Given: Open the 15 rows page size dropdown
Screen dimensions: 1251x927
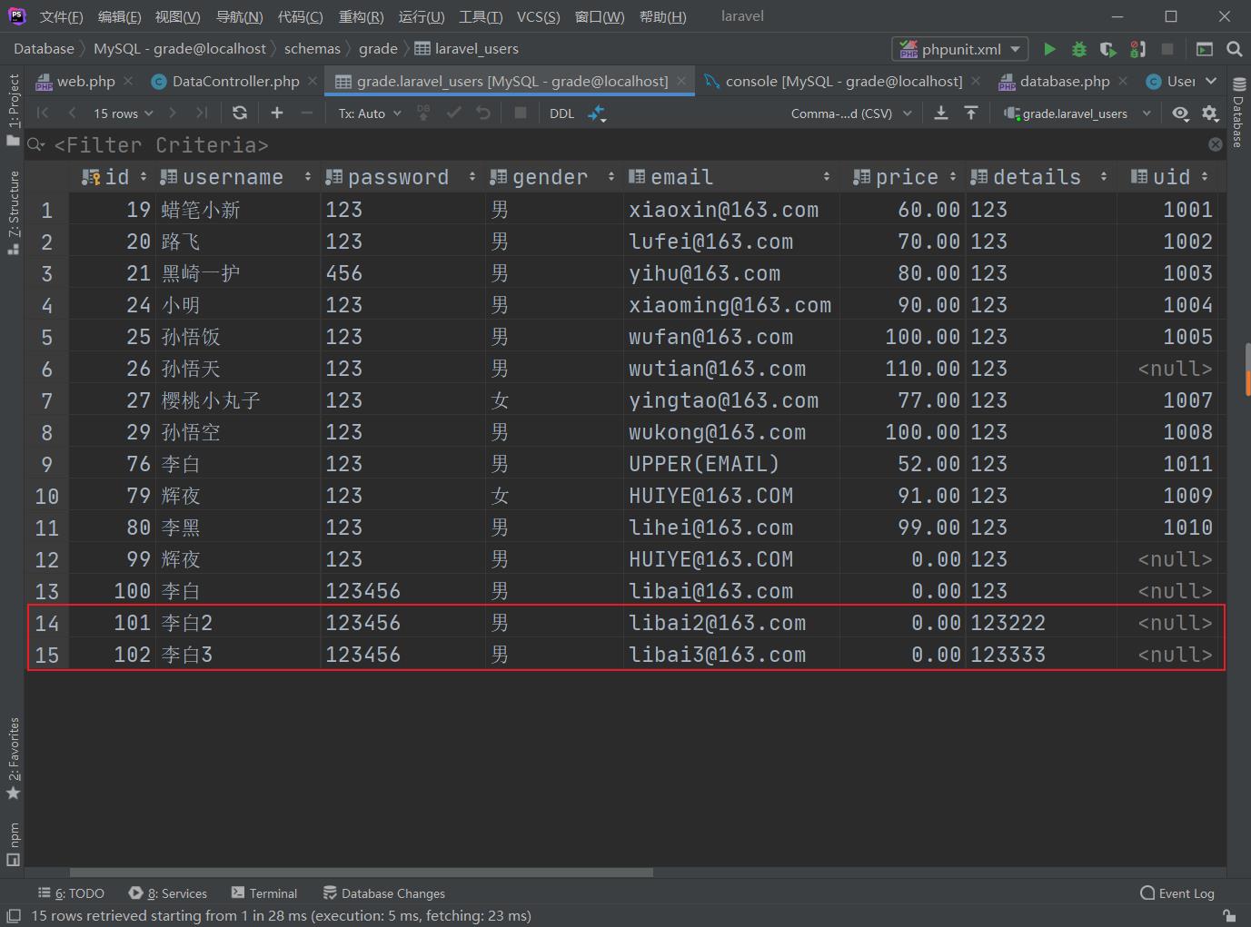Looking at the screenshot, I should [124, 113].
